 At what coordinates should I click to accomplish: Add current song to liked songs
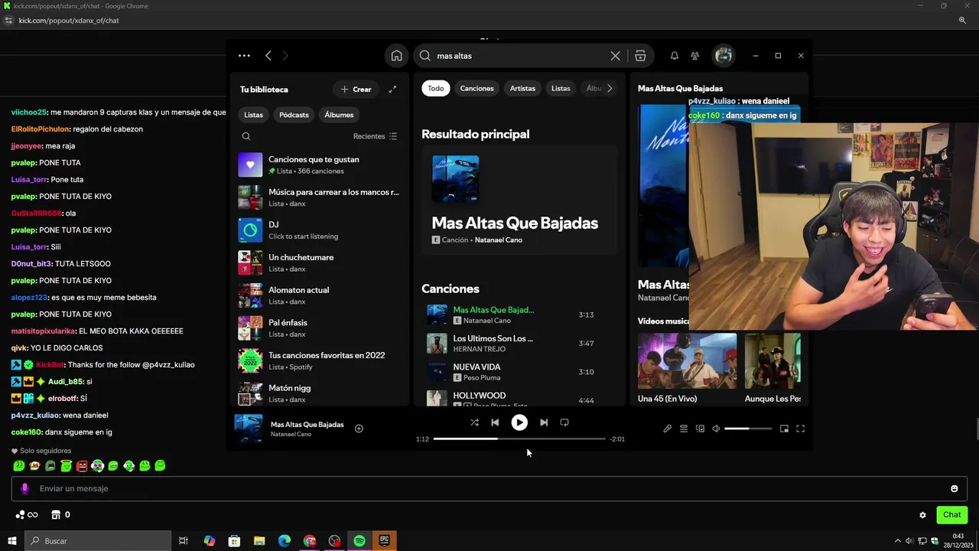359,429
